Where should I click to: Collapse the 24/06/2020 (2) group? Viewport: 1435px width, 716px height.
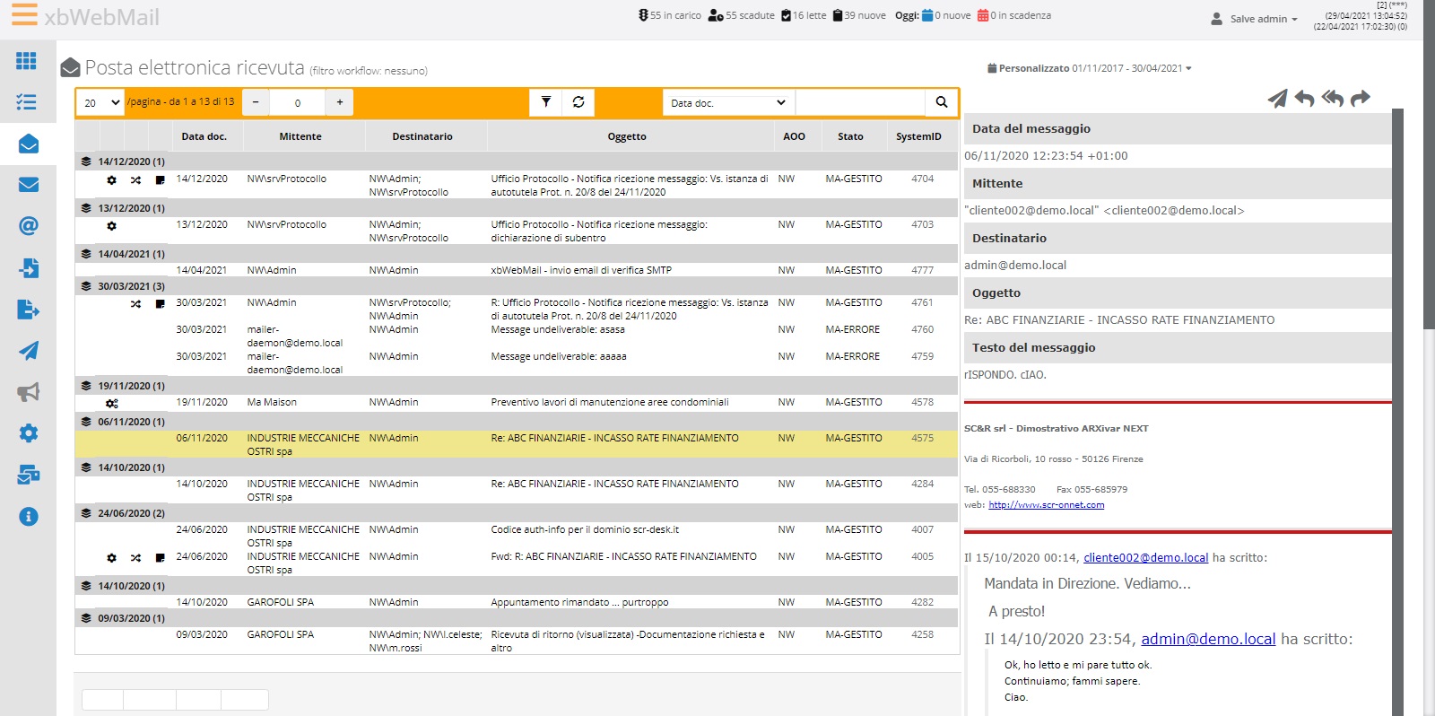(x=86, y=513)
